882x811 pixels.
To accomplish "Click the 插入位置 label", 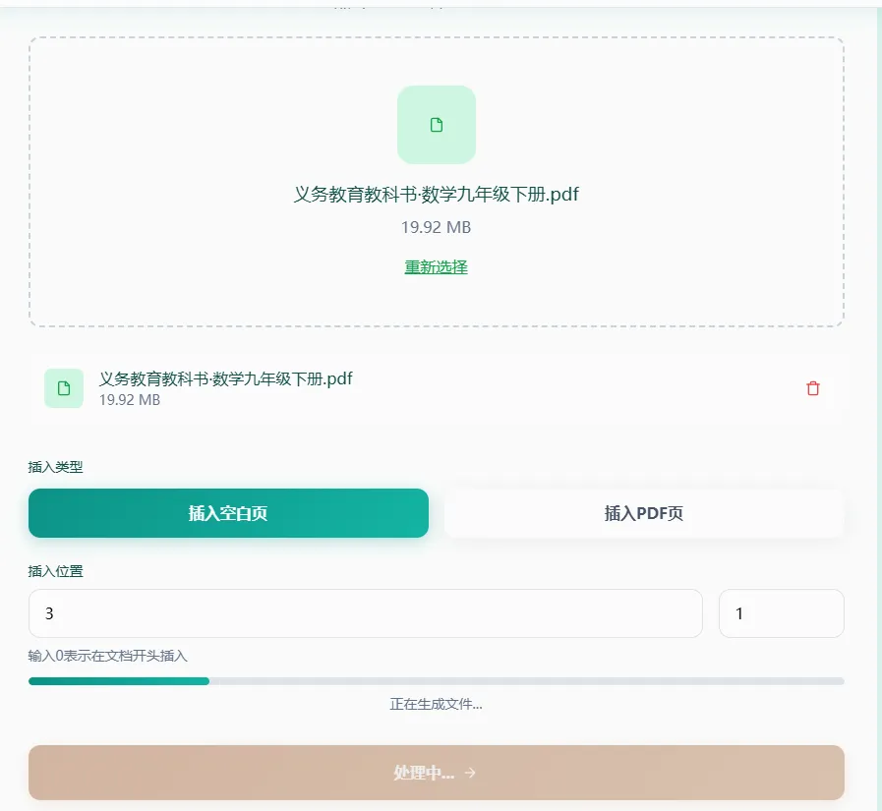I will [56, 571].
